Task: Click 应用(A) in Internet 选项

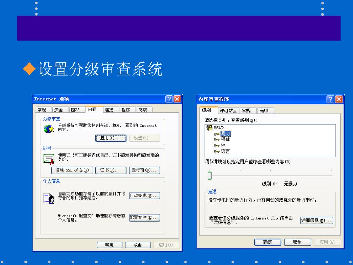Action: (x=166, y=245)
